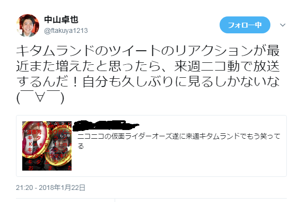Select the (￣∀￣) kaomoji in the tweet
Screen dimensions: 297x202
point(40,98)
